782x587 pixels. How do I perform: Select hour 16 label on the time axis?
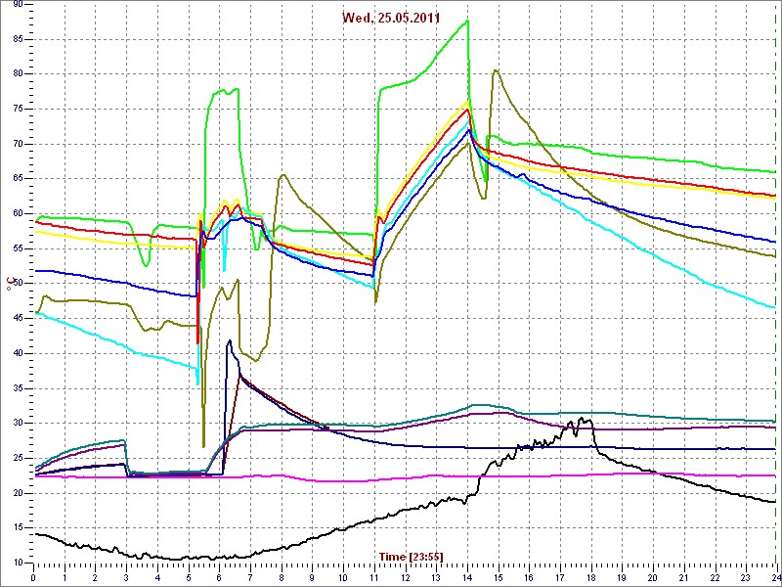point(529,577)
